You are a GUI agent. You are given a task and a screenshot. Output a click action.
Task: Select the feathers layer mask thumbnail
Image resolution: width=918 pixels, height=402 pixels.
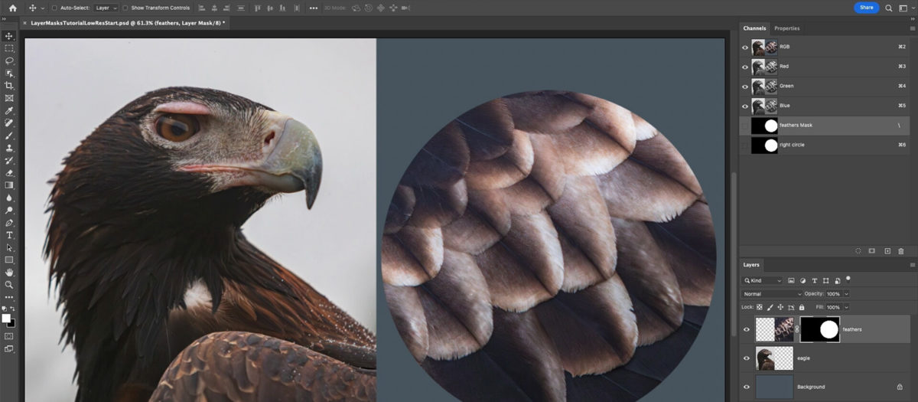[x=820, y=330]
